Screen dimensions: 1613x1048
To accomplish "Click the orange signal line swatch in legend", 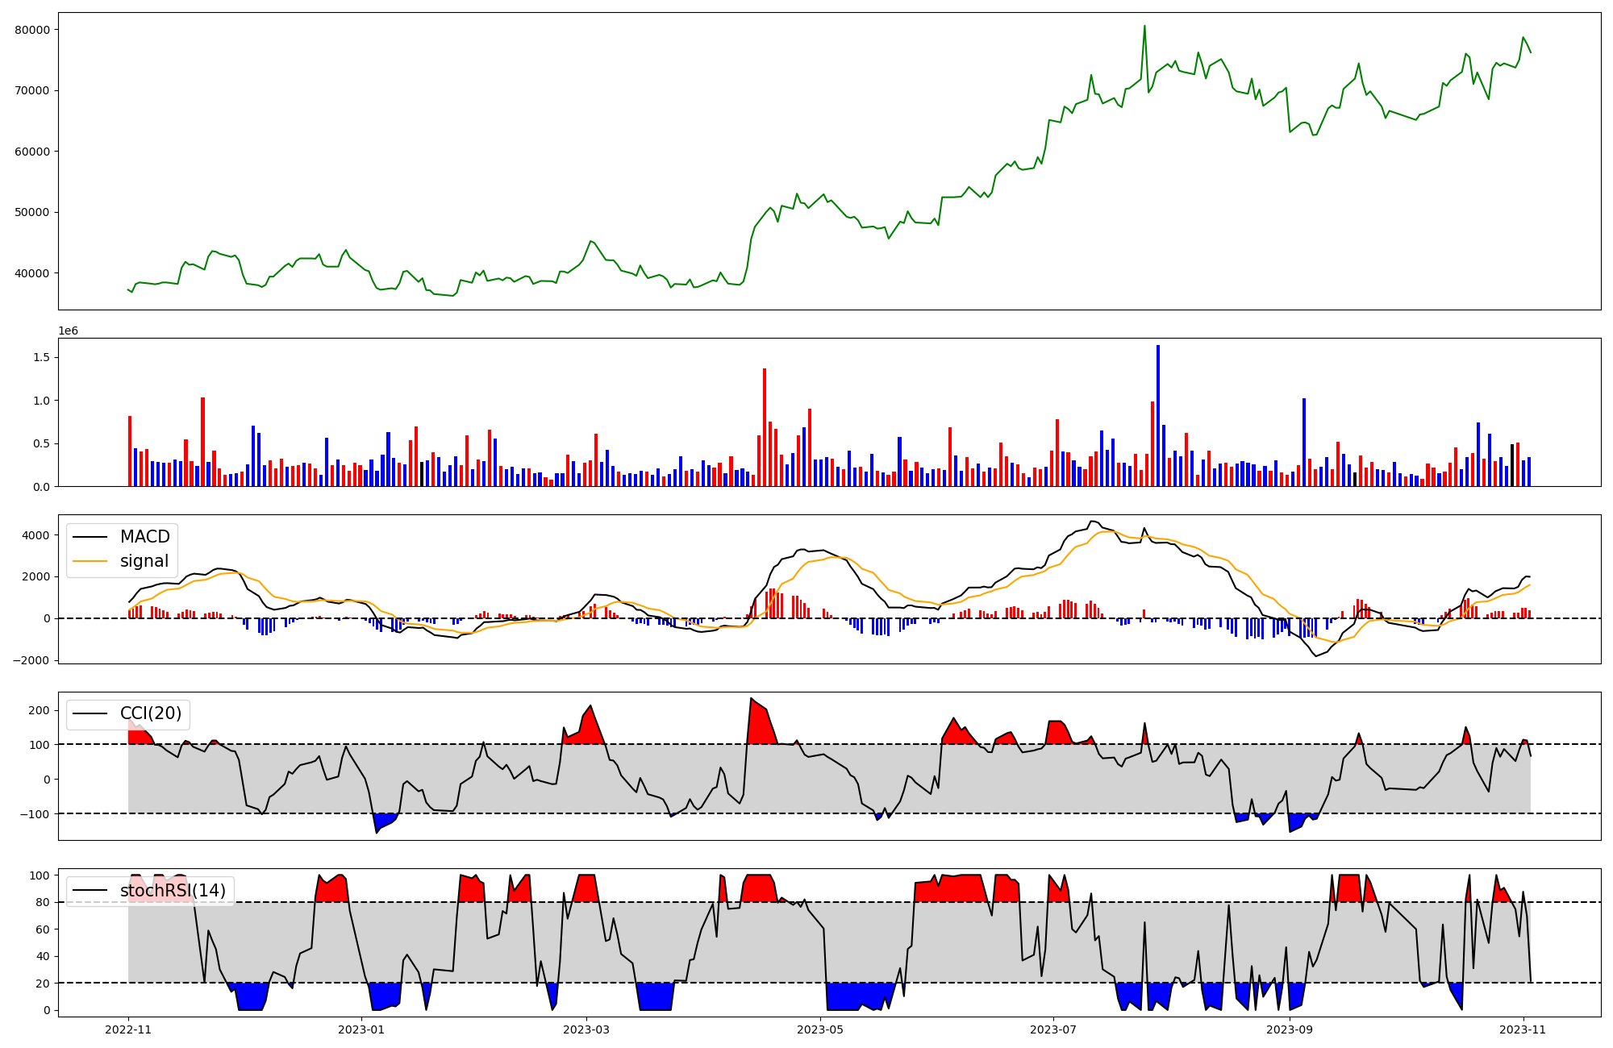I will [x=90, y=561].
